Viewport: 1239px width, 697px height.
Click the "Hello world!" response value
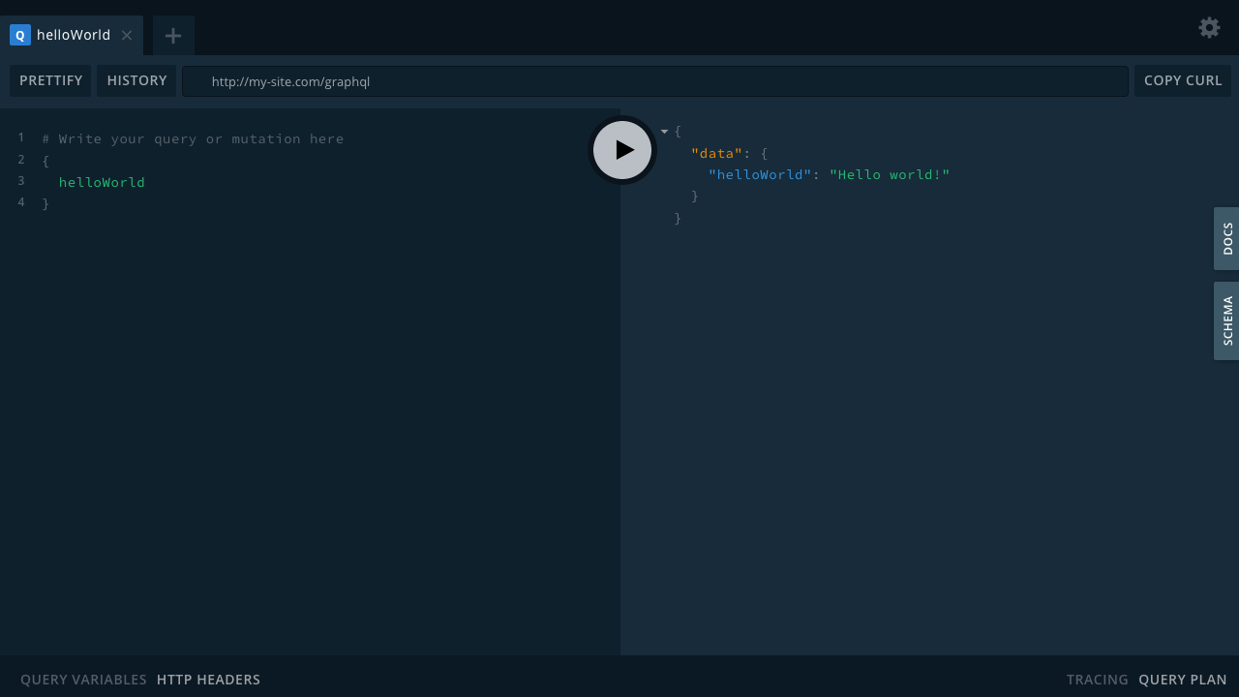coord(890,174)
